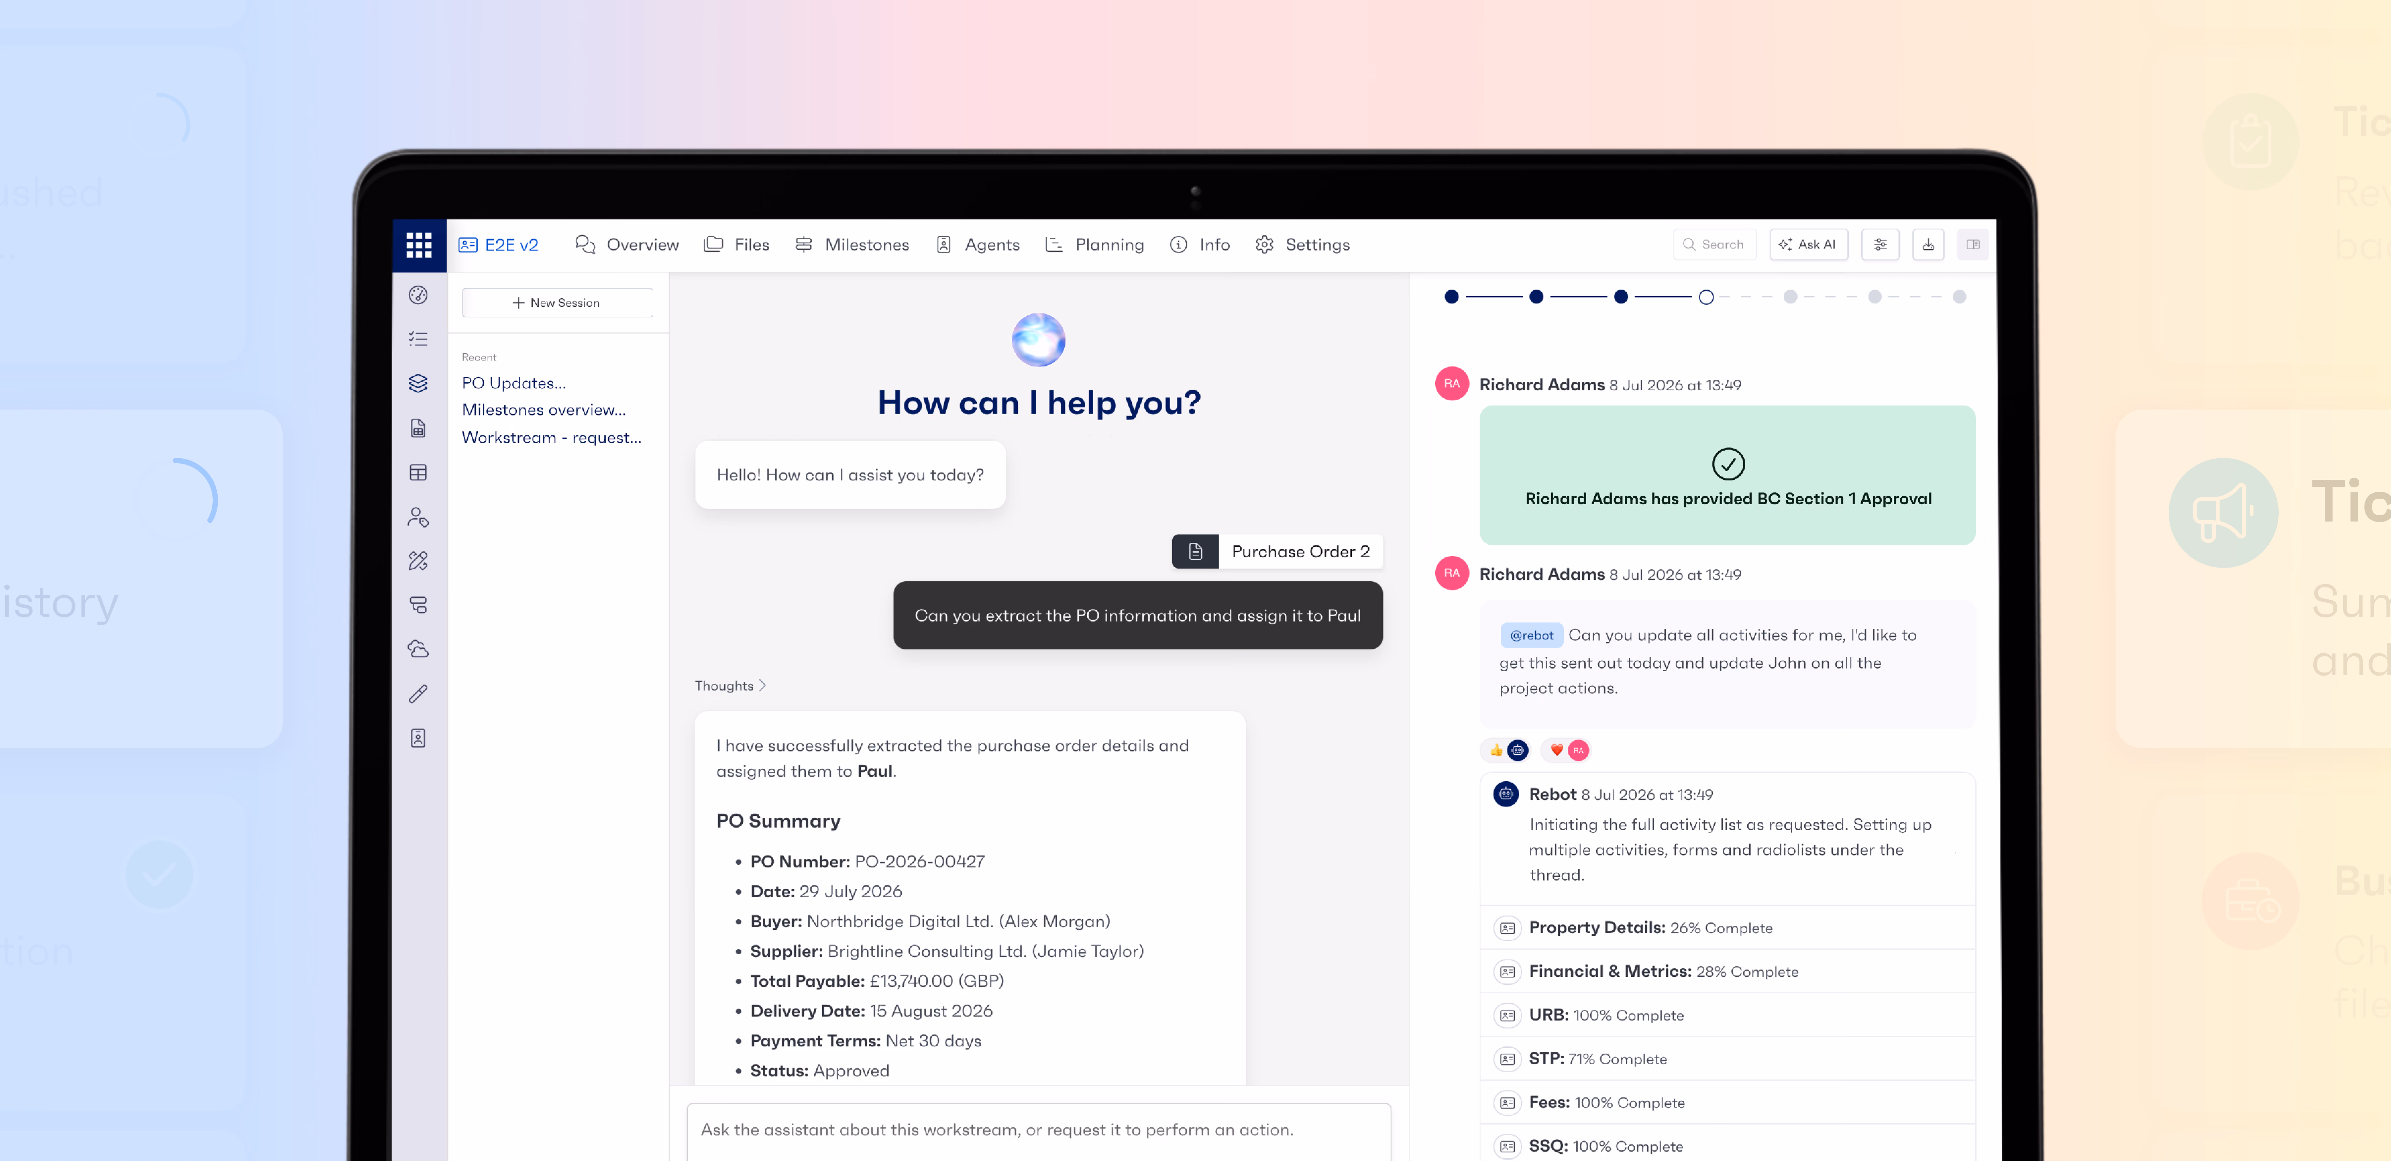Viewport: 2391px width, 1161px height.
Task: Click the Rebot avatar icon
Action: click(1505, 795)
